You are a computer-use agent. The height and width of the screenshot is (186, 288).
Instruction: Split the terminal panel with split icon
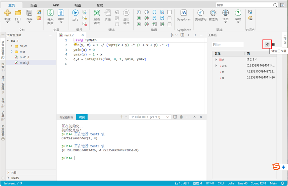tap(175, 117)
